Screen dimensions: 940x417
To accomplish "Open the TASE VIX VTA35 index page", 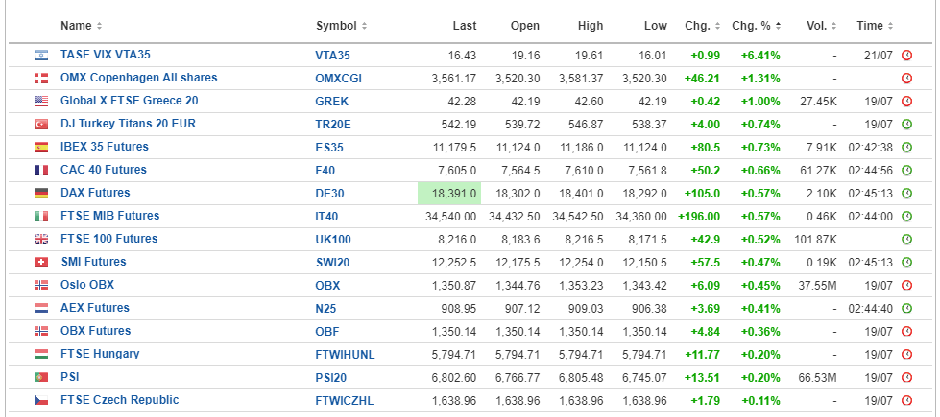I will pyautogui.click(x=106, y=55).
